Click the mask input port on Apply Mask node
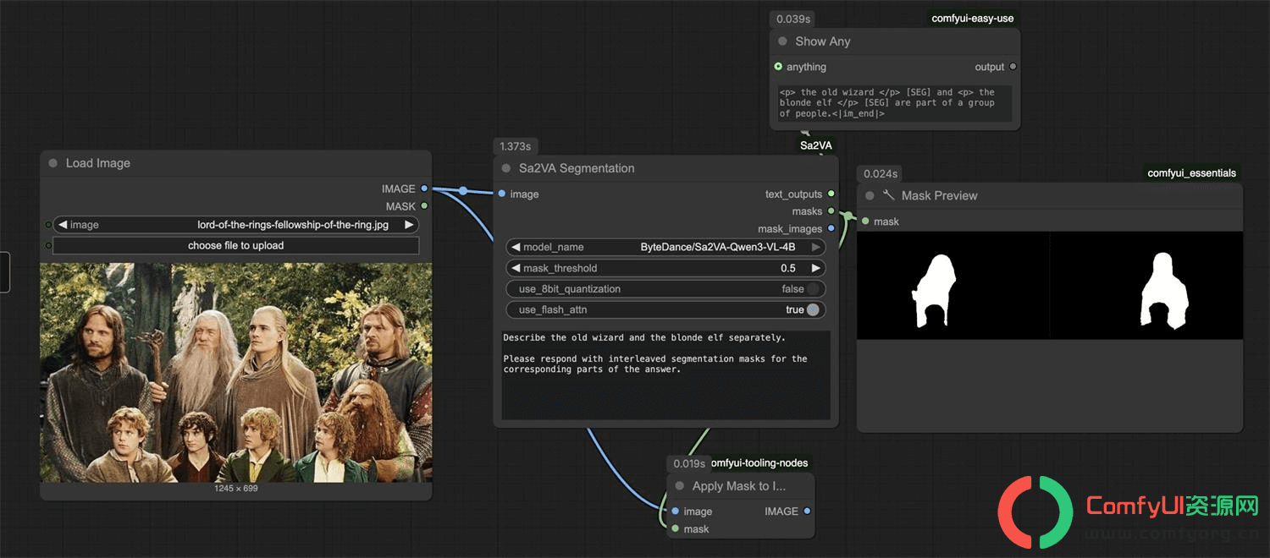This screenshot has height=558, width=1270. pyautogui.click(x=675, y=529)
